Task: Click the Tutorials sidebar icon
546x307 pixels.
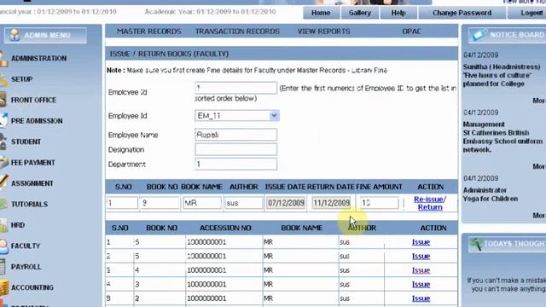Action: pos(3,204)
